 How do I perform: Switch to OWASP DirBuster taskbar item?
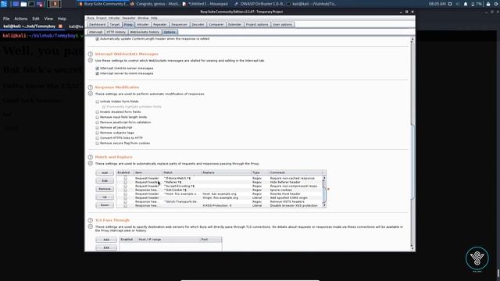click(x=259, y=4)
